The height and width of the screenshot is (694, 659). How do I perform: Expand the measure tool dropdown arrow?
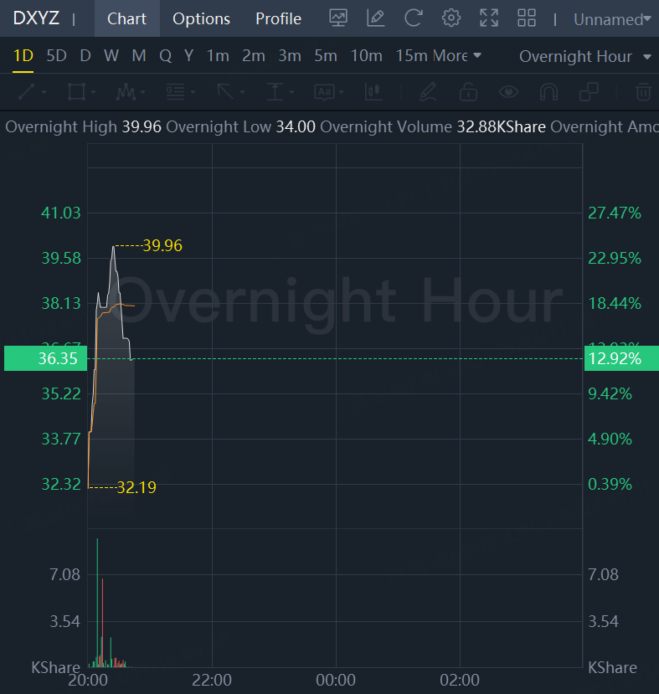coord(292,92)
